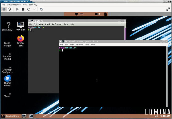Click the graphical console monitor icon
The width and height of the screenshot is (172, 119).
[4, 9]
